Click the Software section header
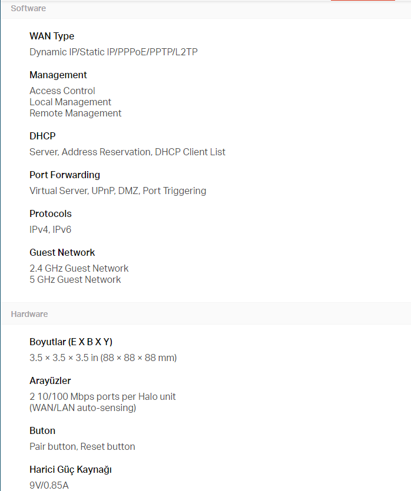The height and width of the screenshot is (491, 411). [x=28, y=8]
